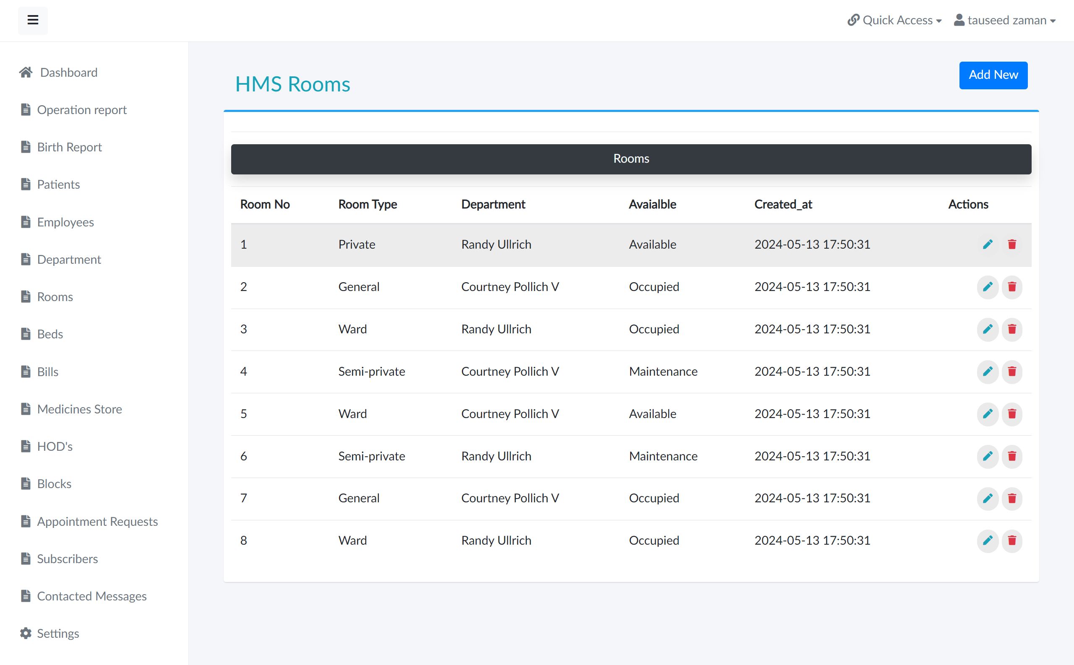Navigate to Medicines Store

pyautogui.click(x=79, y=410)
